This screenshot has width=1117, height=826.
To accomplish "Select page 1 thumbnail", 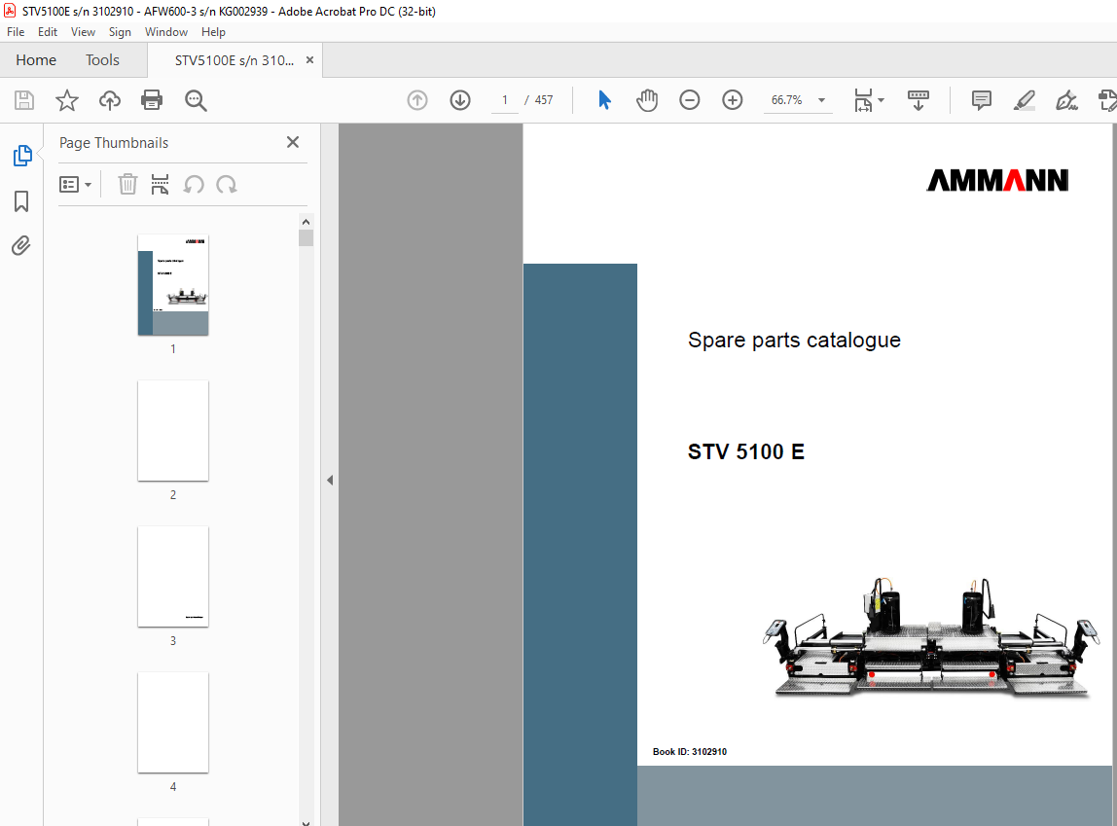I will coord(173,285).
